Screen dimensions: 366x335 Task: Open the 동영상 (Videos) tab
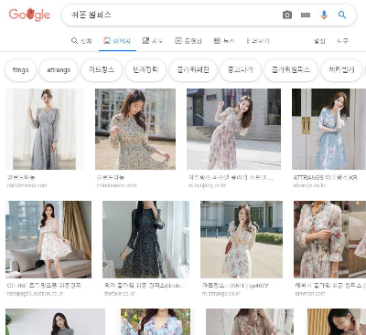188,41
